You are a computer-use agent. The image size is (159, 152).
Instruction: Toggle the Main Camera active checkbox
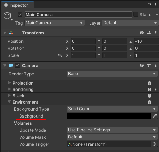[20, 15]
